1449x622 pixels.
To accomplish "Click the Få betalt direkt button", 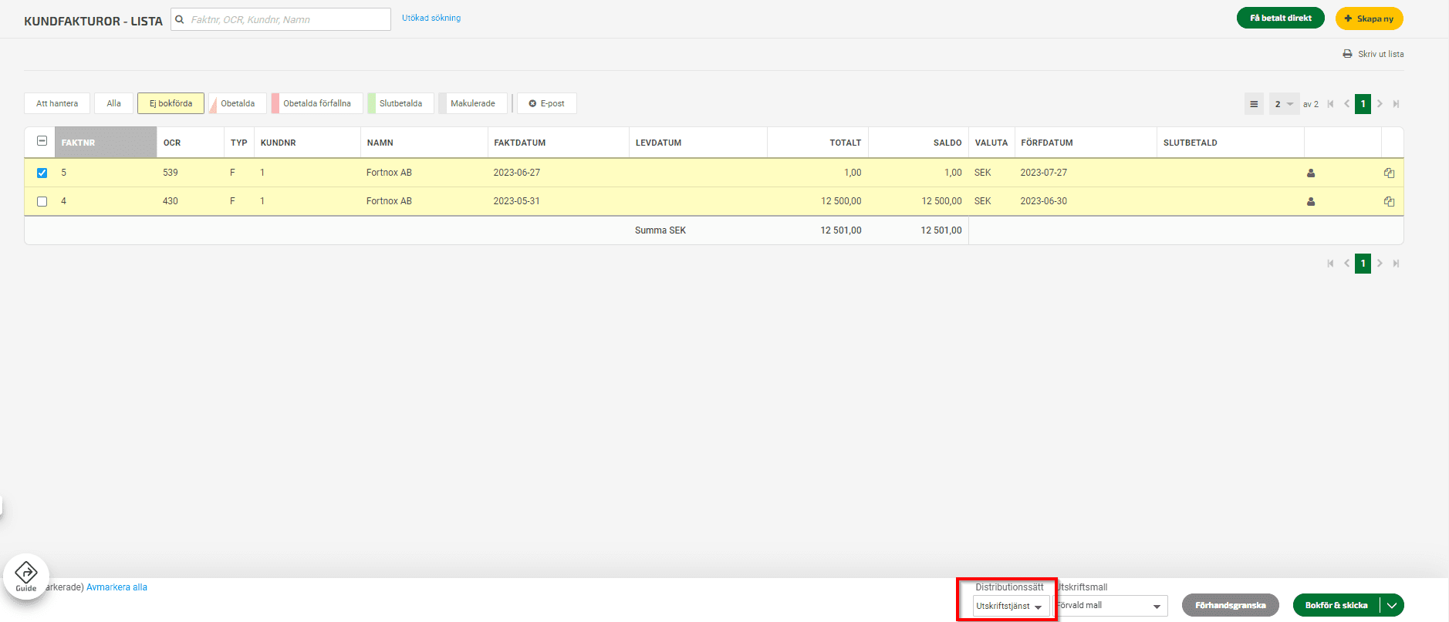I will [1281, 18].
